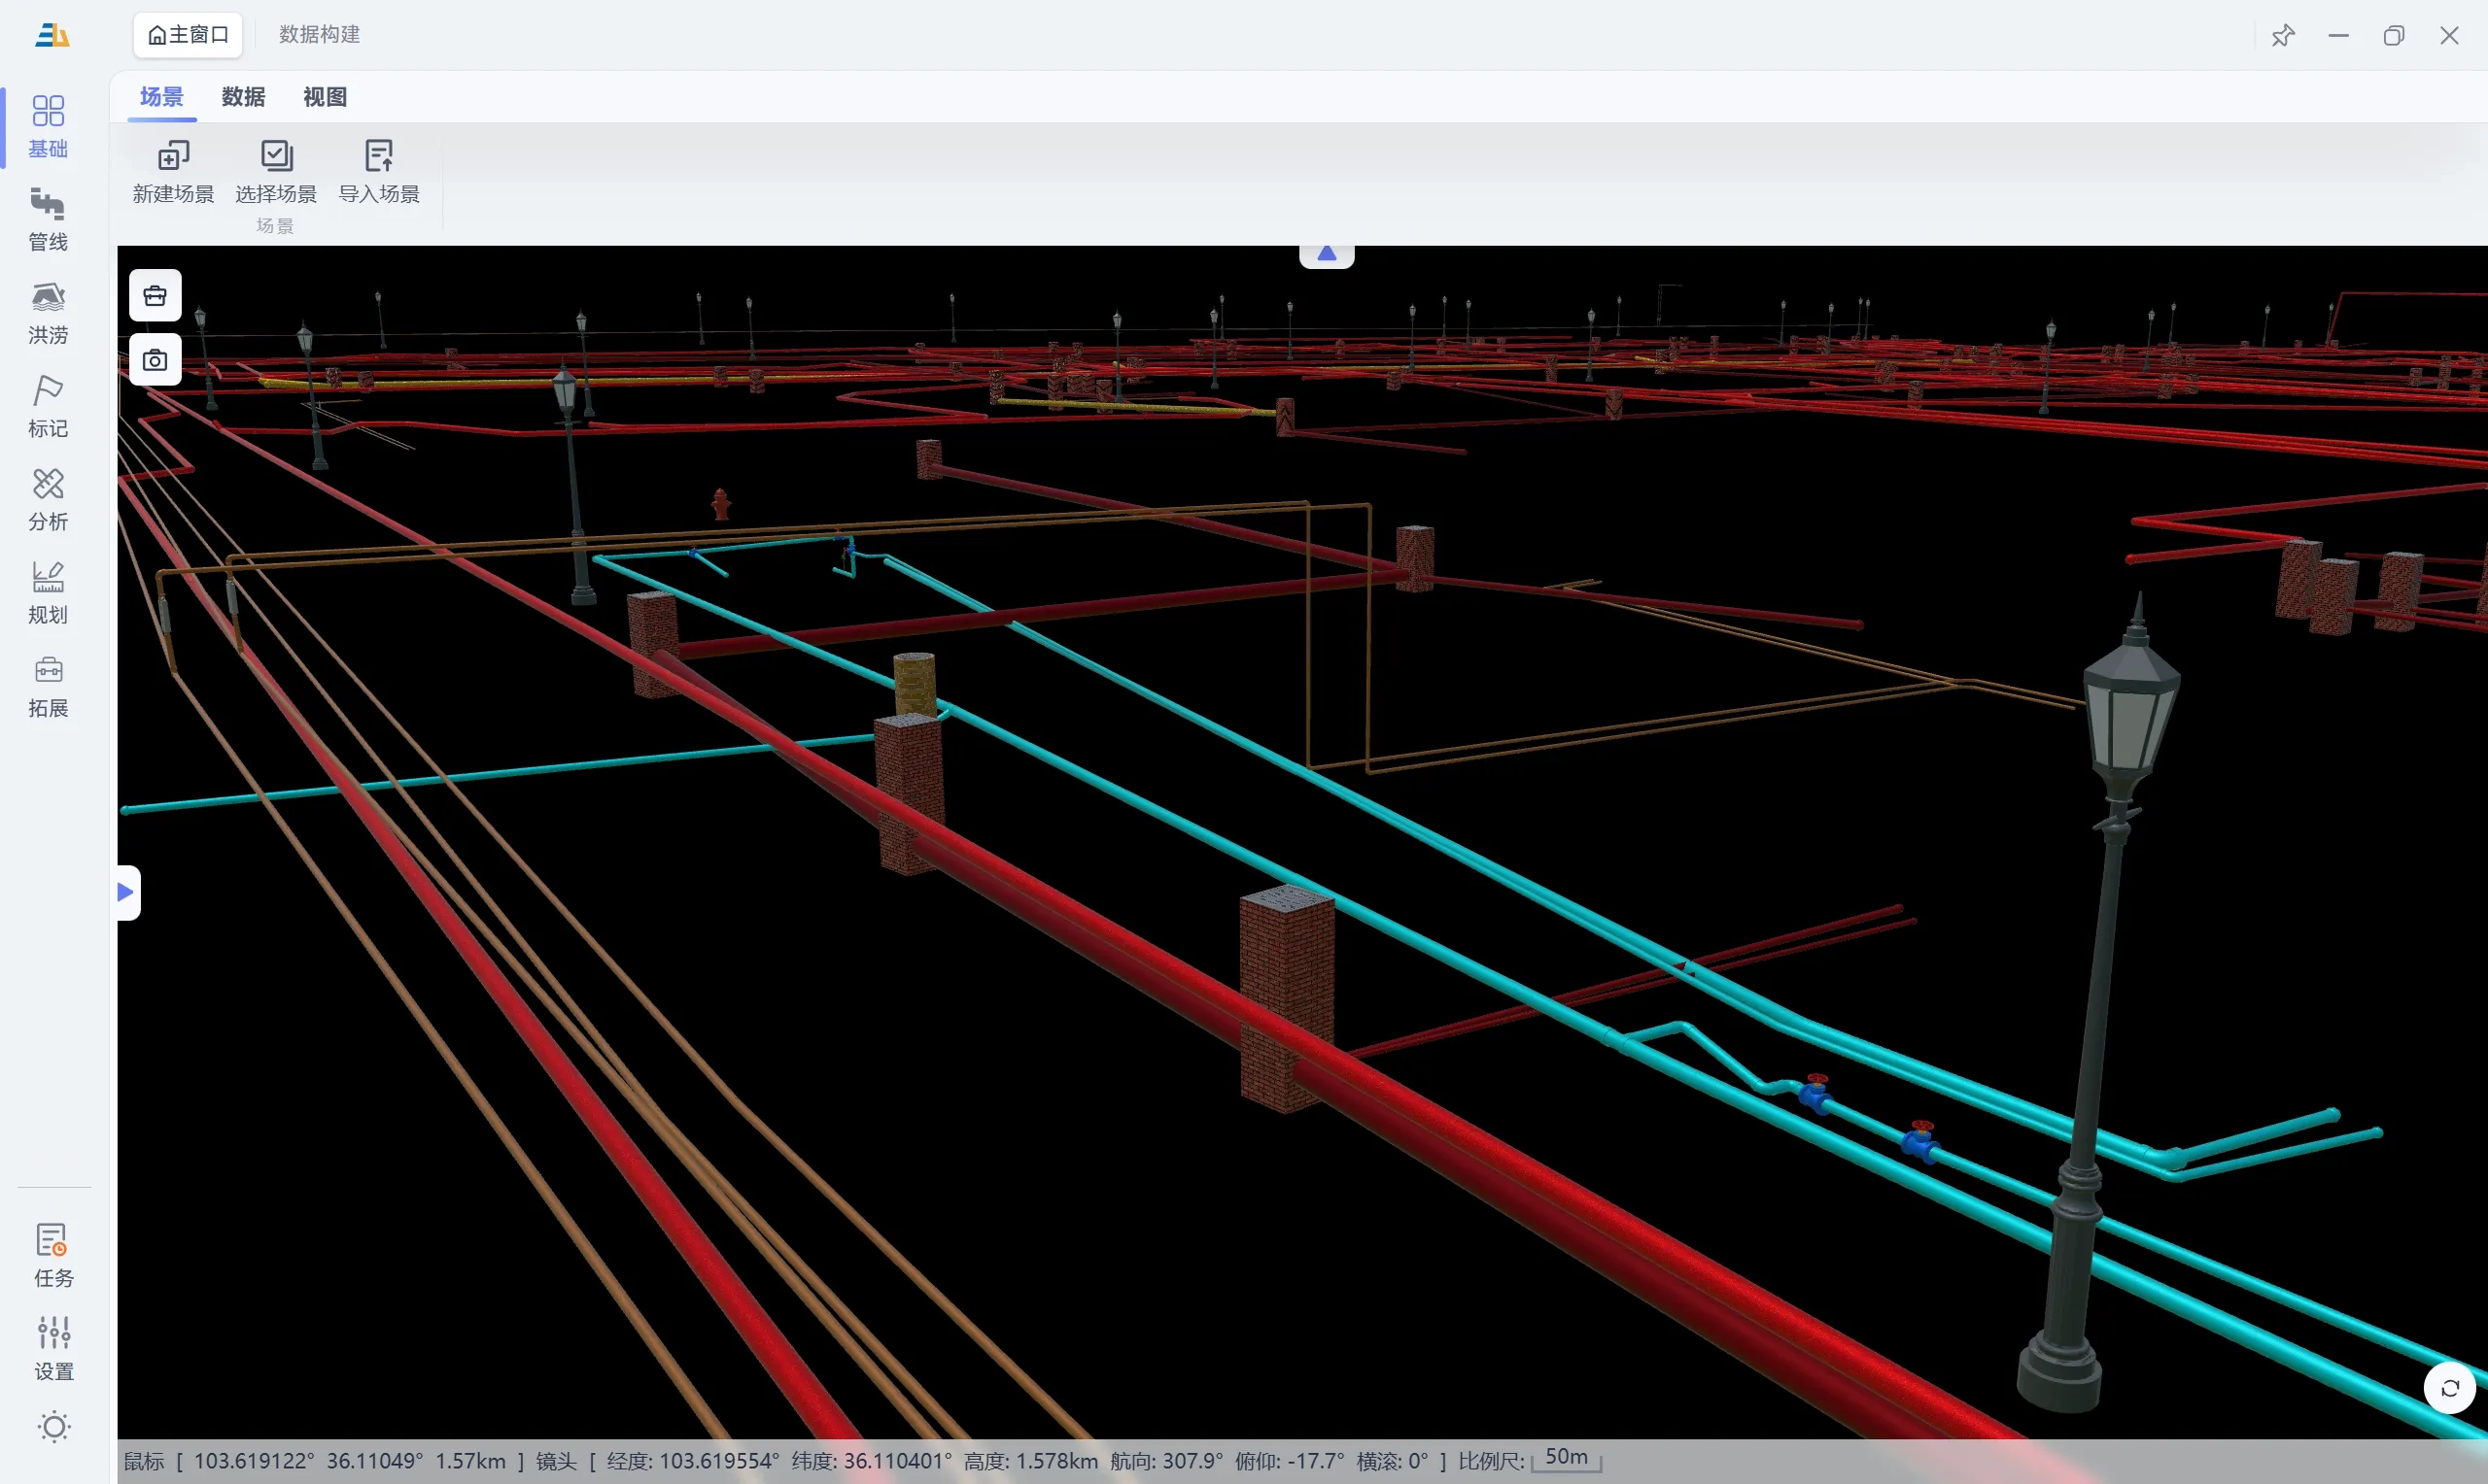Open the 规划 planning module
2488x1484 pixels.
pyautogui.click(x=48, y=593)
